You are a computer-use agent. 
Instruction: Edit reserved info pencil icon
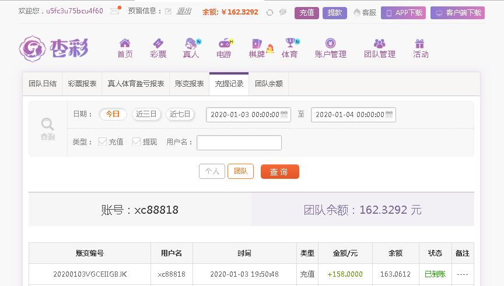pos(168,12)
